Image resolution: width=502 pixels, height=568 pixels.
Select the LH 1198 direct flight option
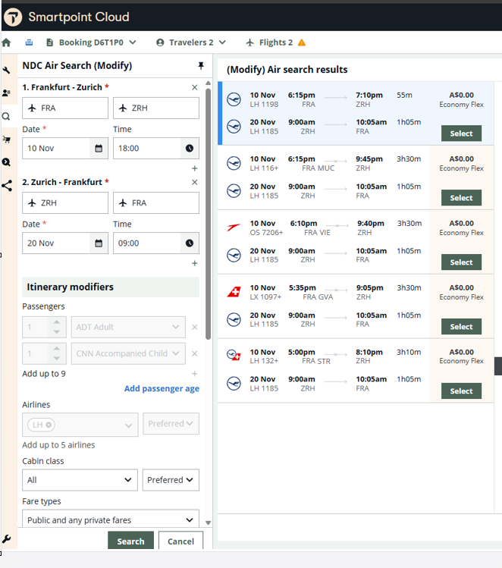(461, 133)
